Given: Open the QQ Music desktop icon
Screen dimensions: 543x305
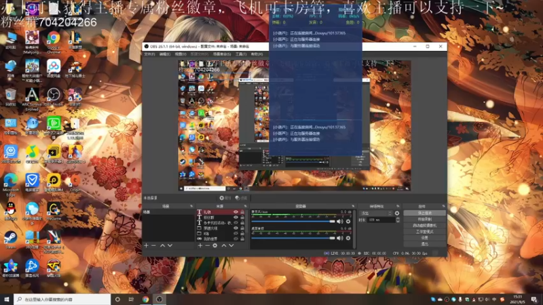Looking at the screenshot, I should (32, 155).
